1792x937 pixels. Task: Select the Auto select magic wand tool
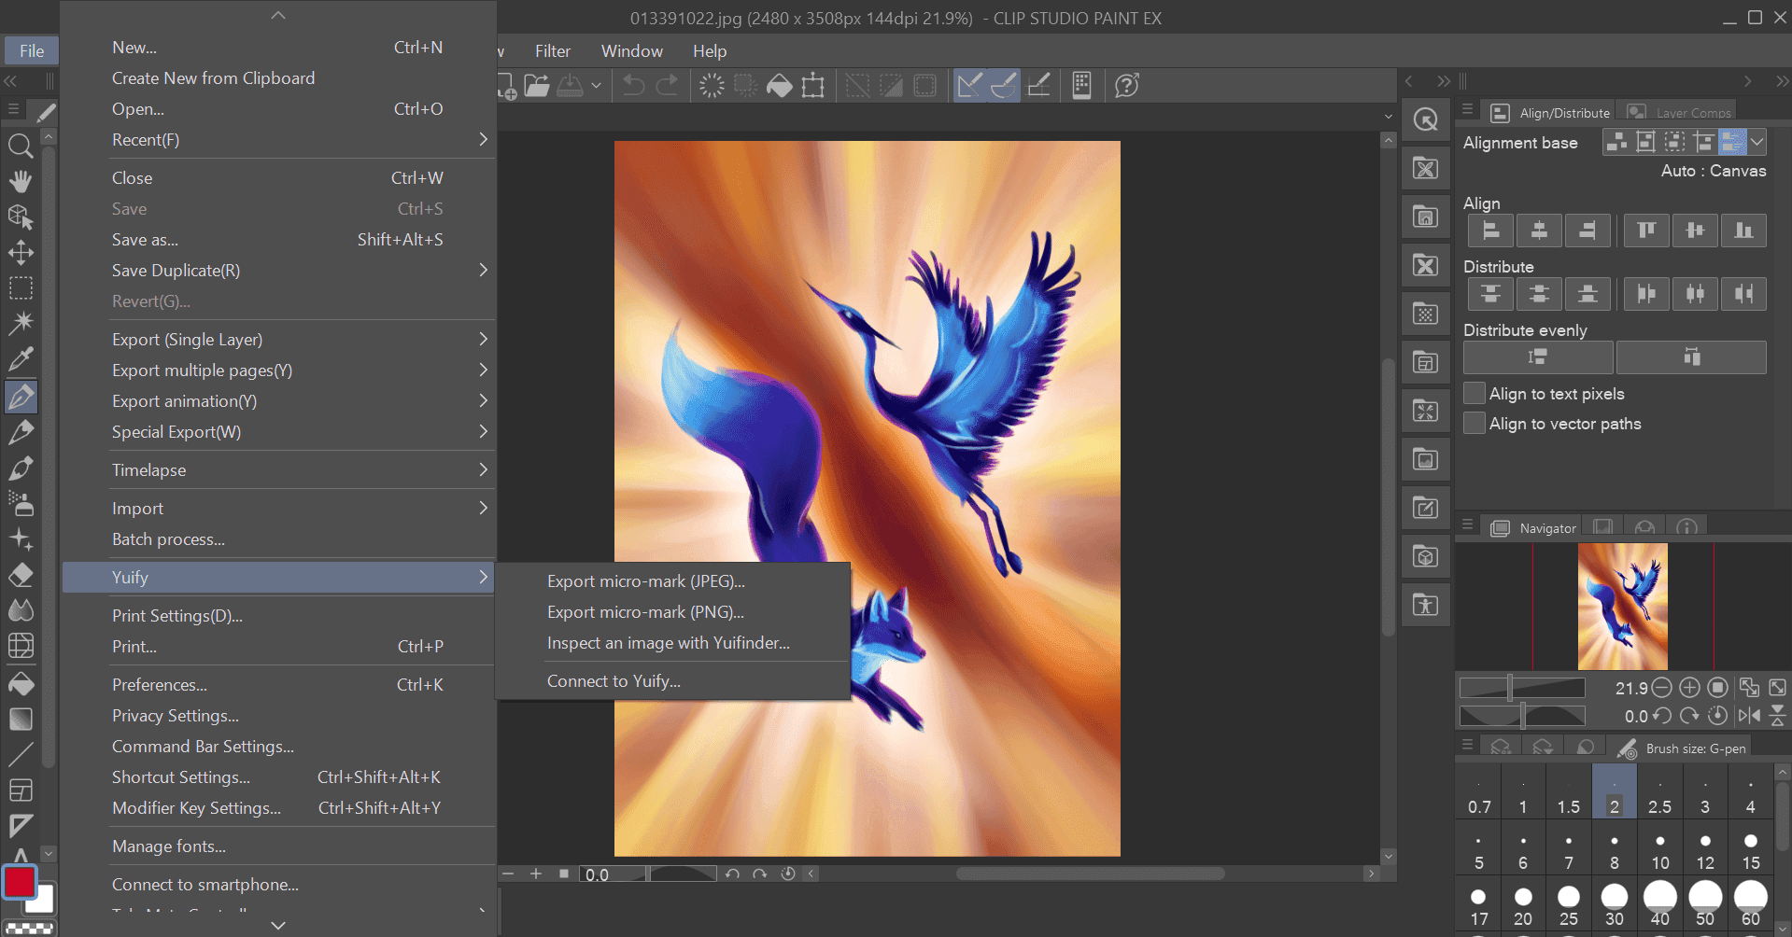(x=21, y=323)
